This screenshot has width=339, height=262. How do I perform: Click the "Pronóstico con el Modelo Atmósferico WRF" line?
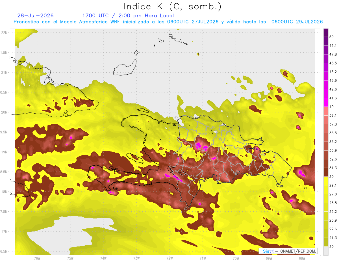click(168, 22)
